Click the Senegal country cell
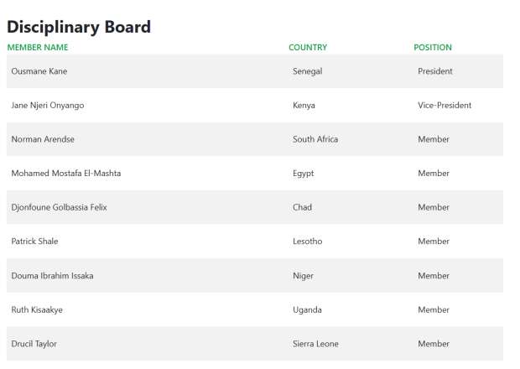 click(307, 71)
